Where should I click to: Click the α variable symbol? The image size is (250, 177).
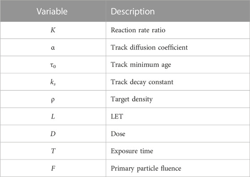click(x=53, y=47)
